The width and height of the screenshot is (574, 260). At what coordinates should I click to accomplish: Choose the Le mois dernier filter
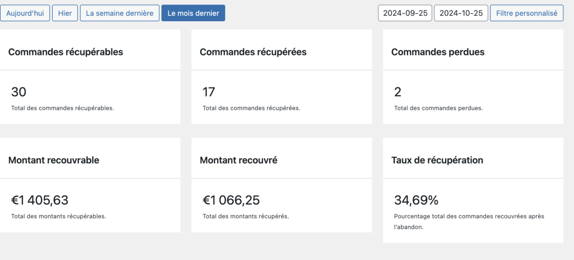point(193,13)
